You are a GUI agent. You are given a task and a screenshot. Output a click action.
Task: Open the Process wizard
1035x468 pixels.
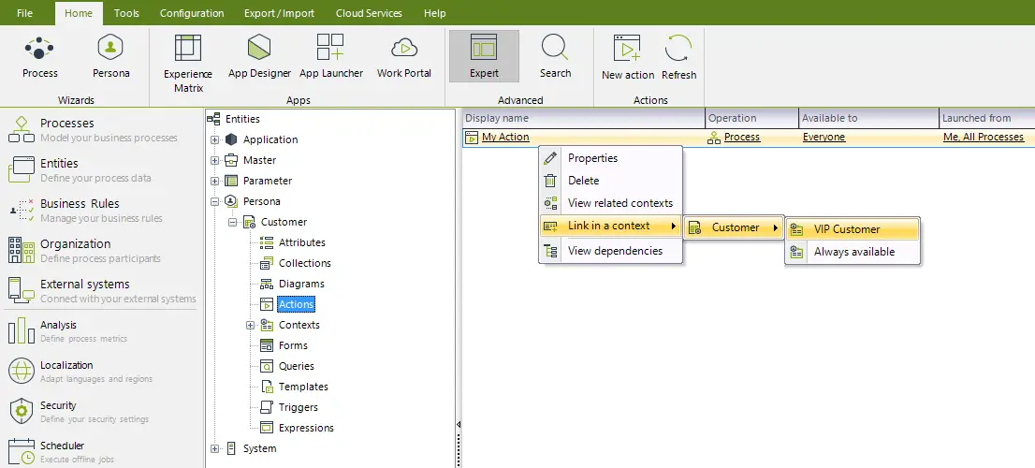coord(39,57)
